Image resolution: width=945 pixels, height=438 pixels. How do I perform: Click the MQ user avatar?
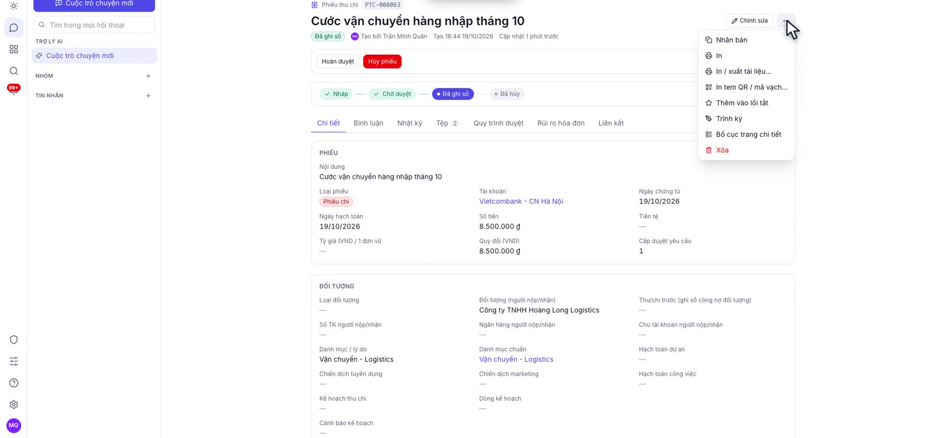[x=14, y=426]
